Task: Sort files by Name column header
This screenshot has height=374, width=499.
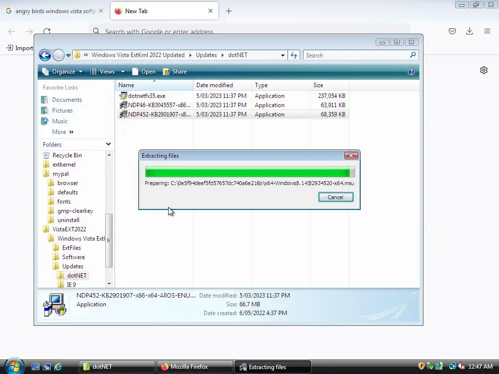Action: (x=154, y=85)
